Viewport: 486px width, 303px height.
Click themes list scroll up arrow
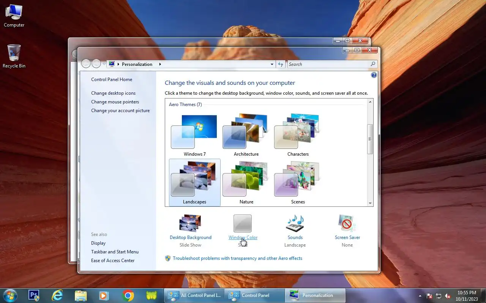tap(370, 102)
